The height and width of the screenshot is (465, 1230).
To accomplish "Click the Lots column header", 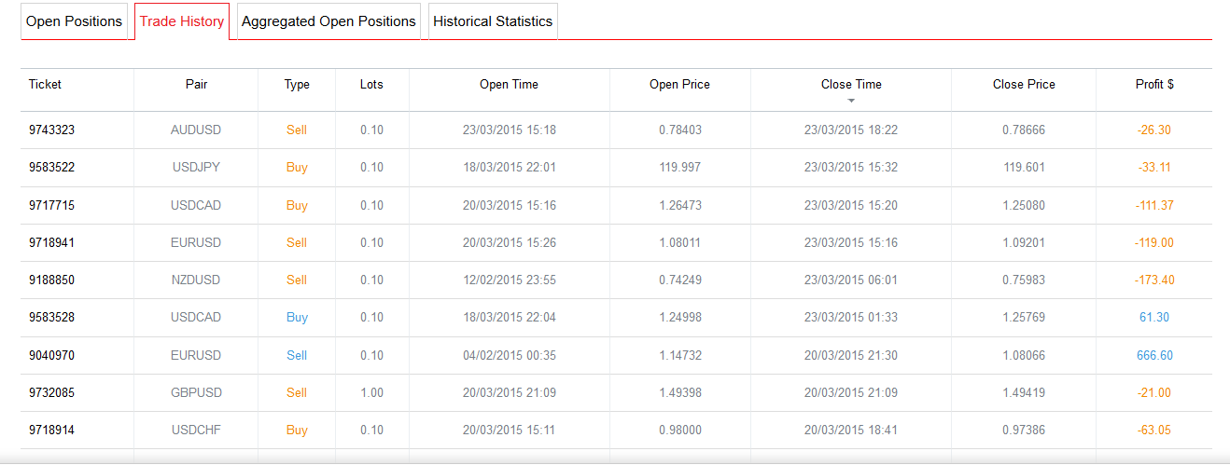I will pyautogui.click(x=371, y=84).
